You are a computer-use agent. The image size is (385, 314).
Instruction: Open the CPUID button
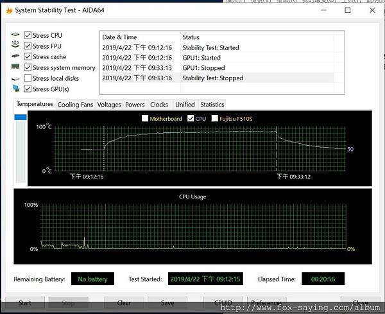pyautogui.click(x=223, y=302)
